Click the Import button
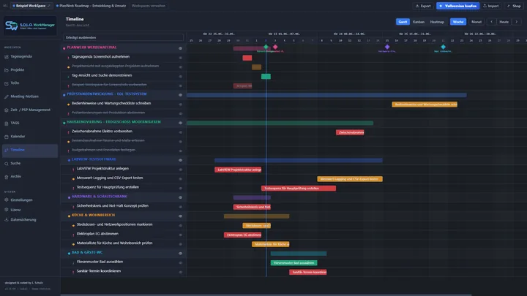 pos(491,6)
